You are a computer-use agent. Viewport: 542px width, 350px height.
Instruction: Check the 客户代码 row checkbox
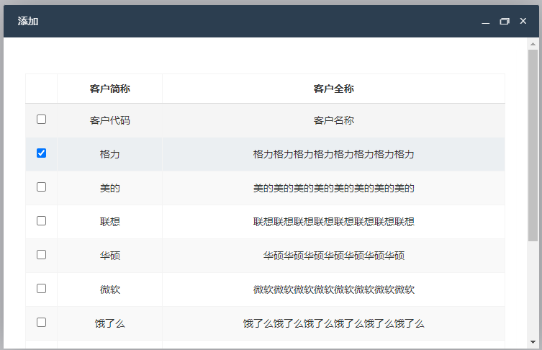pyautogui.click(x=42, y=120)
